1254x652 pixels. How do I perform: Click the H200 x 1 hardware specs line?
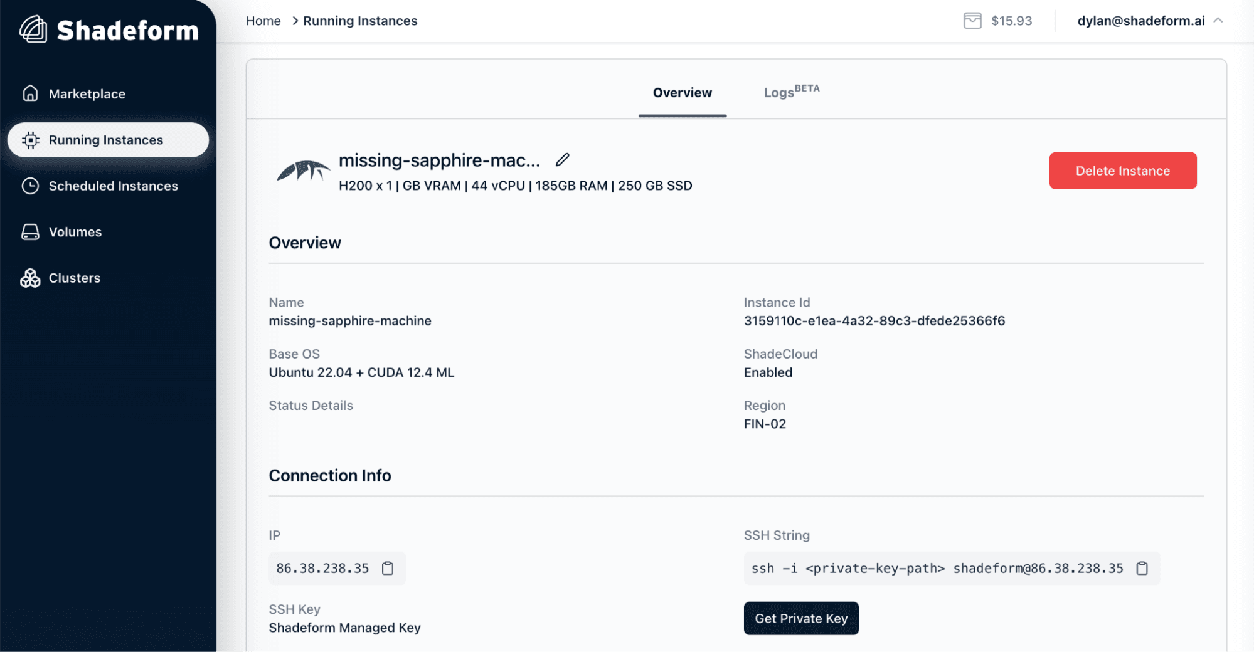(515, 186)
